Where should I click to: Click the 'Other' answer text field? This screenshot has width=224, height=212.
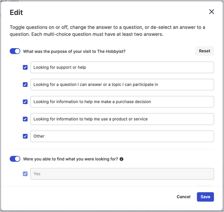122,136
